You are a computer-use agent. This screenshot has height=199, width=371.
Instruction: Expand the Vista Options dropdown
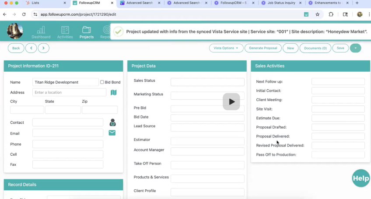(x=226, y=48)
